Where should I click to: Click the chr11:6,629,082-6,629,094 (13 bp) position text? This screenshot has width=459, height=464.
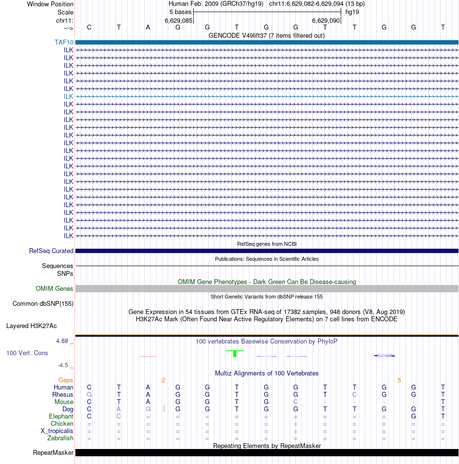coord(317,4)
